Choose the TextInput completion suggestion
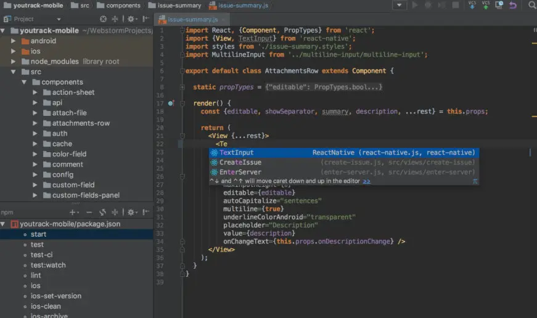537x318 pixels. [344, 153]
